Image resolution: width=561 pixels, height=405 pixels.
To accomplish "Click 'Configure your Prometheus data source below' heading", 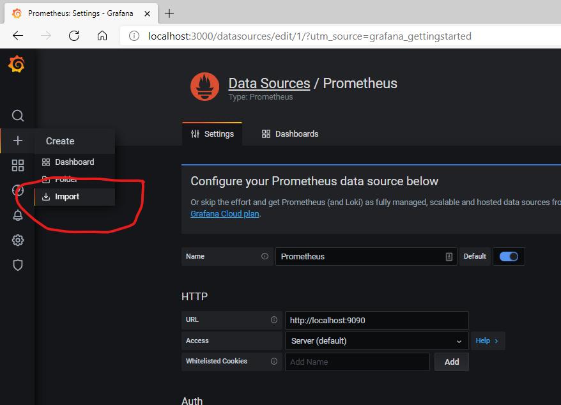I will [314, 181].
